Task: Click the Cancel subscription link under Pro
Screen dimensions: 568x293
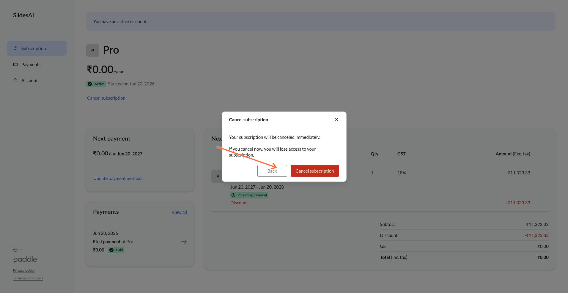Action: tap(106, 98)
